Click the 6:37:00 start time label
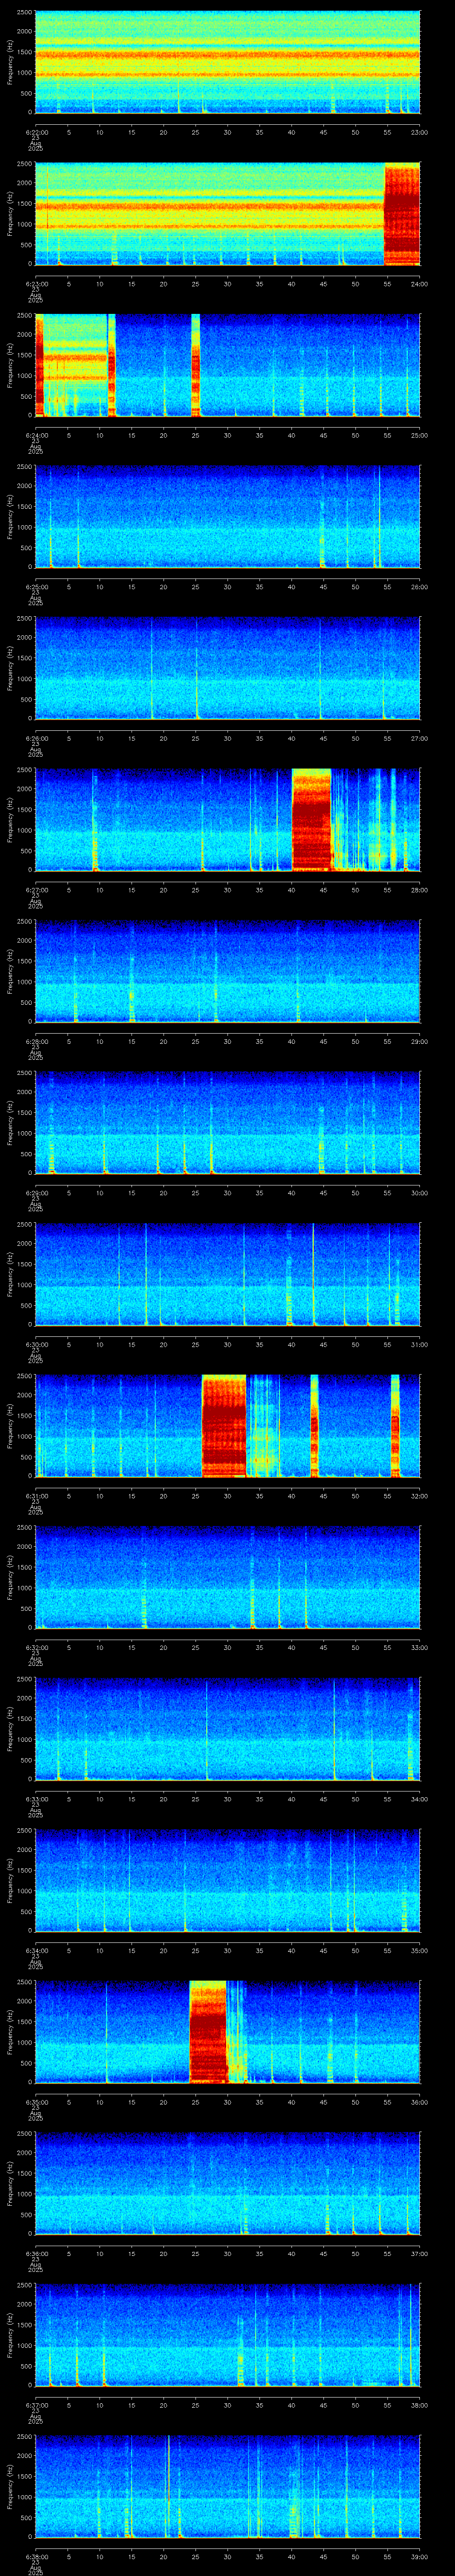 click(36, 2405)
